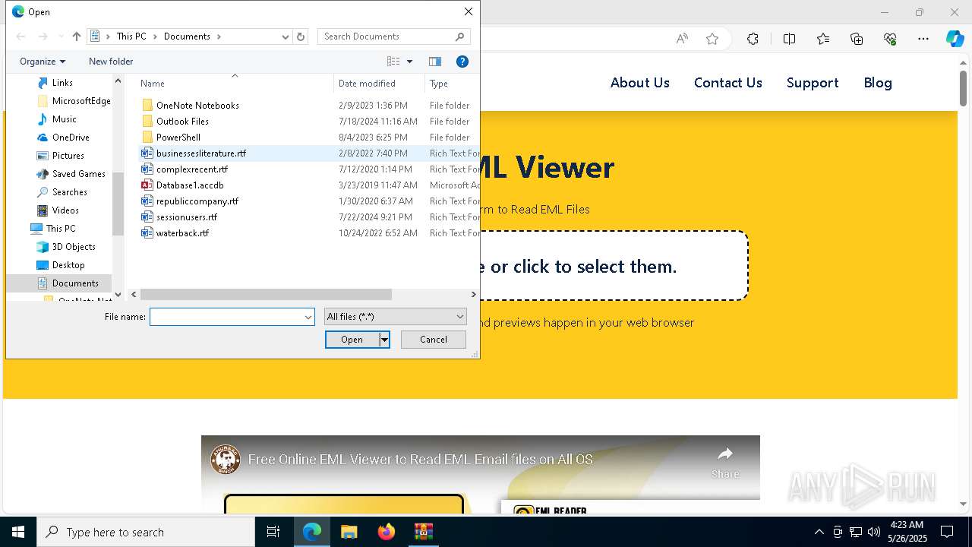Expand breadcrumb arrow after This PC
This screenshot has height=547, width=972.
tap(155, 36)
